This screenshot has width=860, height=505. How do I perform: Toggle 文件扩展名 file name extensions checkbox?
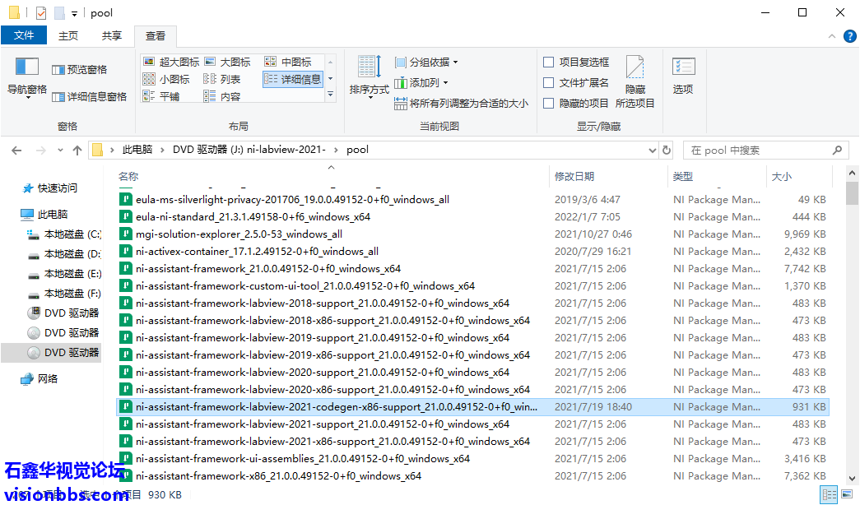[x=549, y=83]
